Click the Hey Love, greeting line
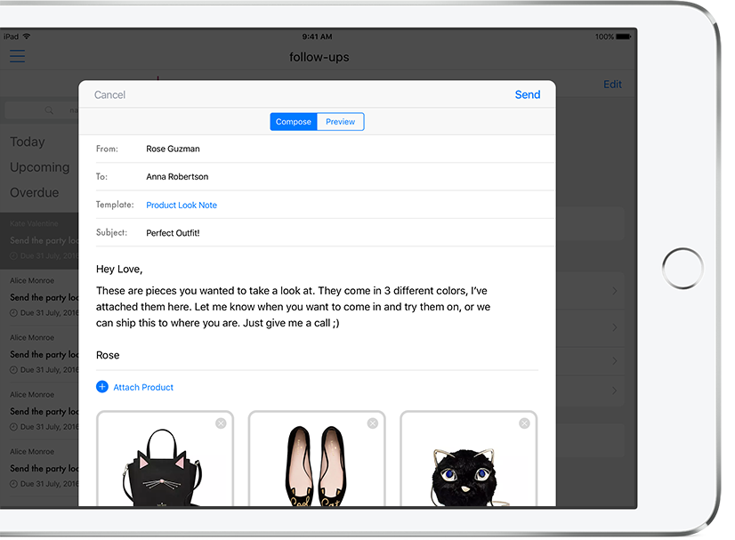This screenshot has height=540, width=735. (x=119, y=269)
